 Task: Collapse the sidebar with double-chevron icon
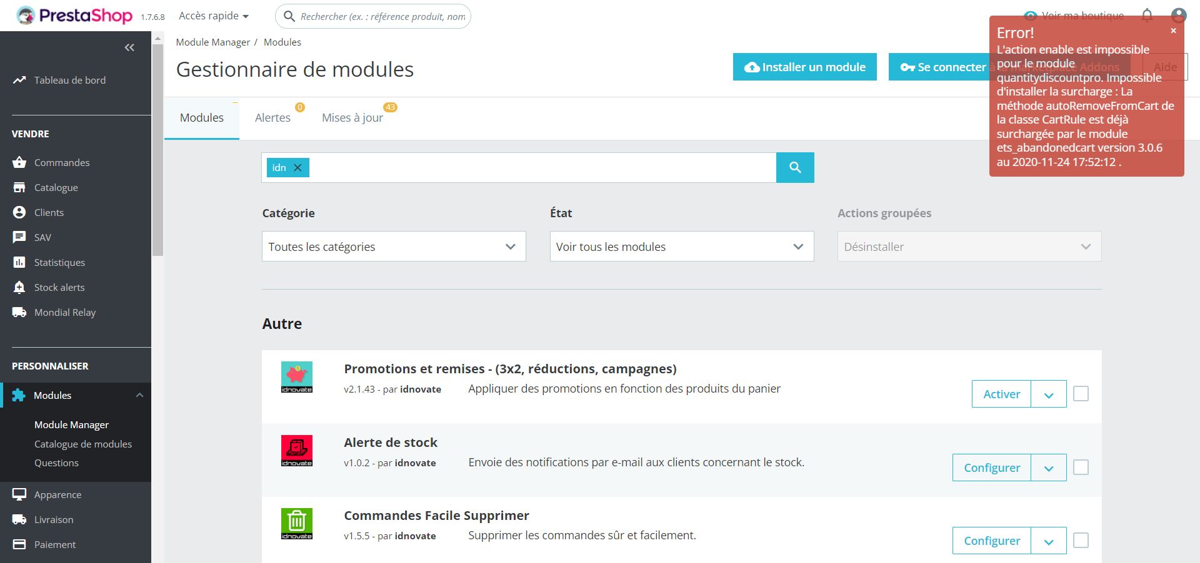tap(129, 47)
